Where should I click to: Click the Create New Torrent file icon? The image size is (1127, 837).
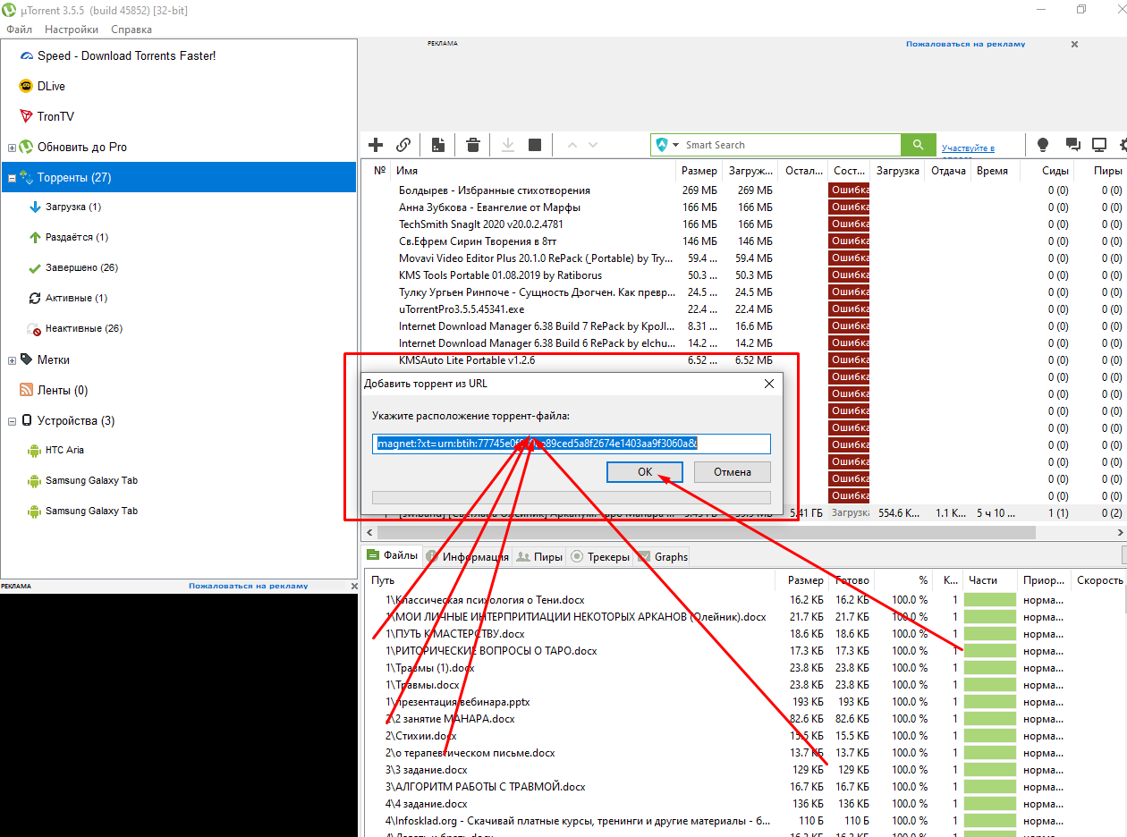click(x=438, y=145)
